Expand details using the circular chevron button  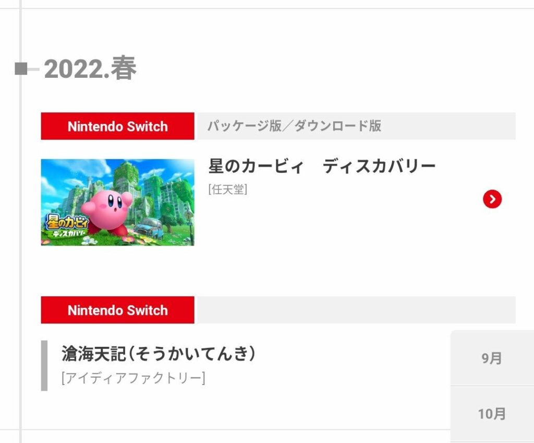491,199
